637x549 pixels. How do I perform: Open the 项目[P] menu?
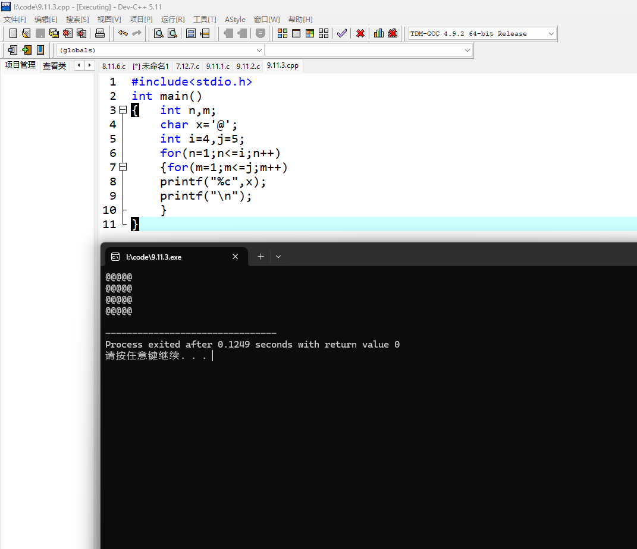pyautogui.click(x=141, y=20)
